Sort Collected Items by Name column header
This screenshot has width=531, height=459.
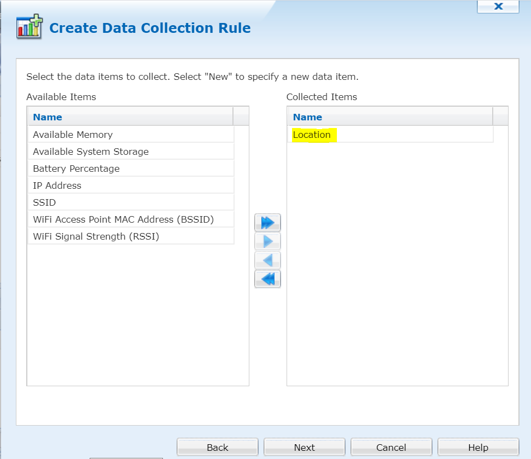307,117
